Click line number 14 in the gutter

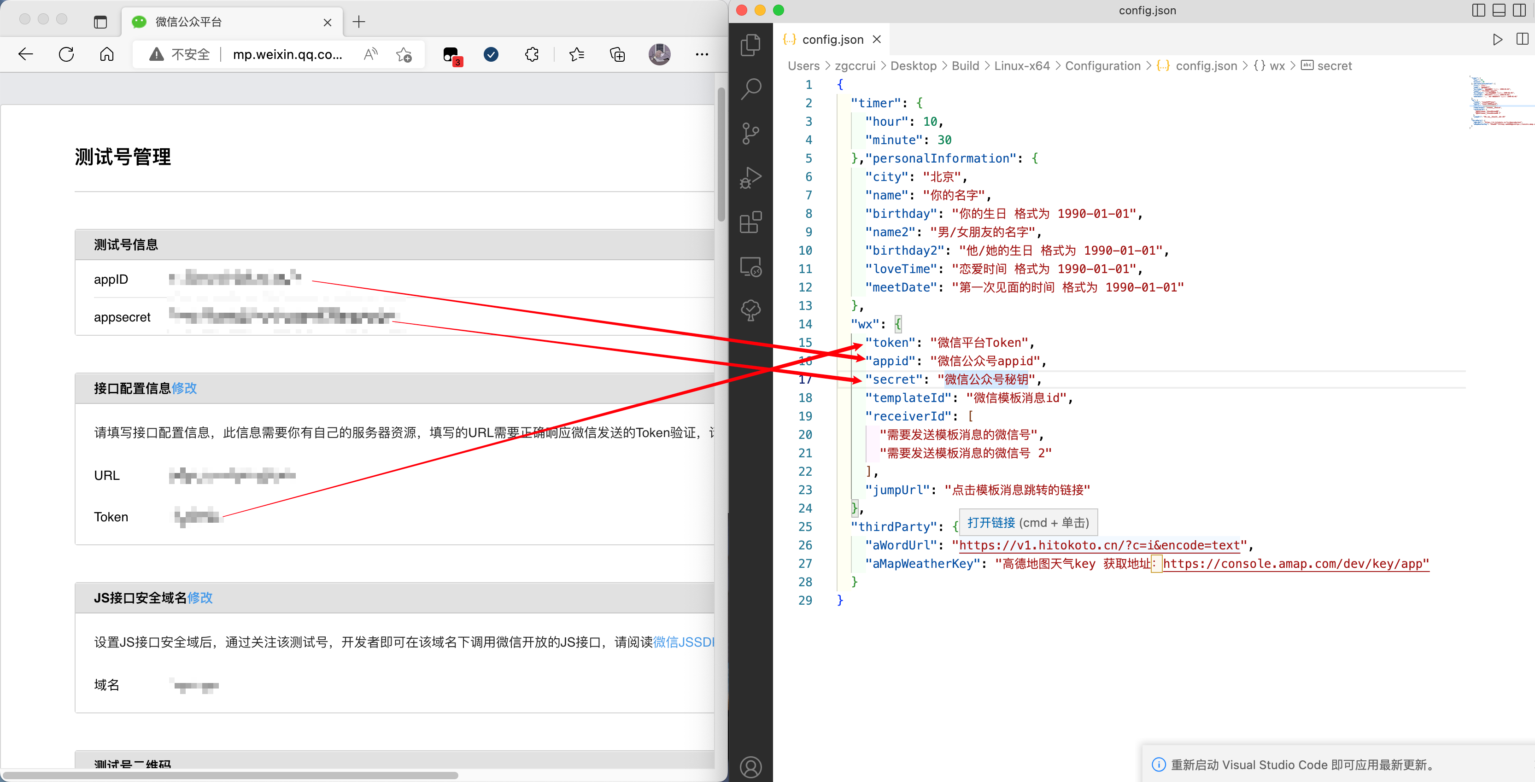coord(805,325)
